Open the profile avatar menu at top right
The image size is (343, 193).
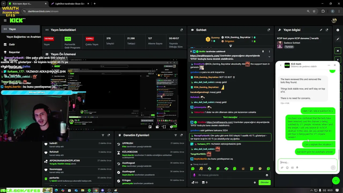tap(334, 20)
